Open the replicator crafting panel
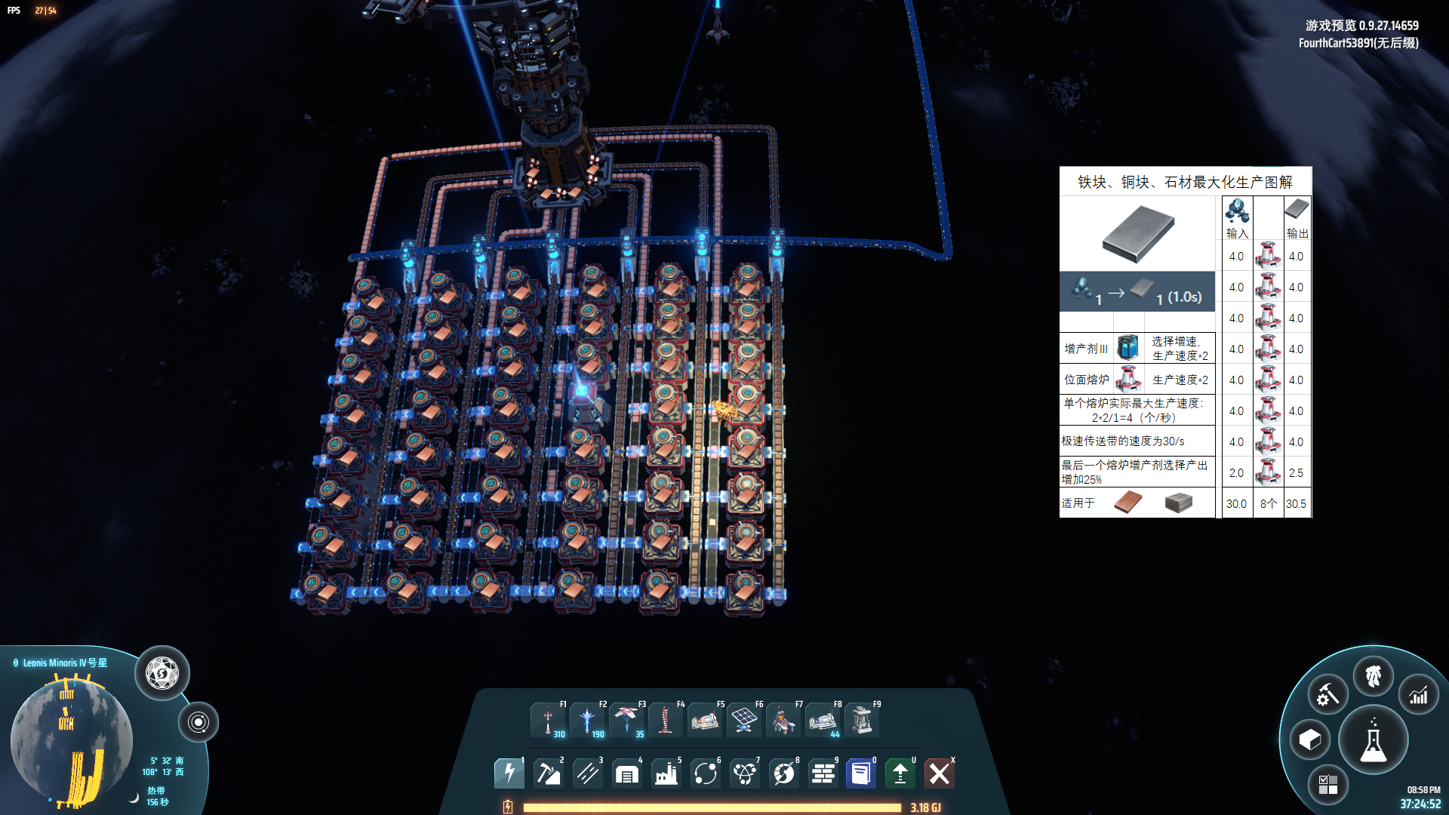This screenshot has width=1449, height=815. tap(1327, 694)
